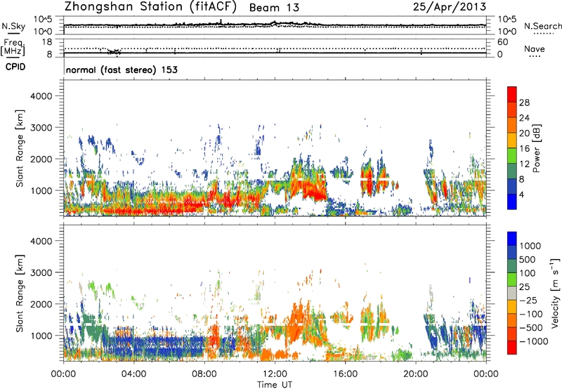Click the '16' label on Power colorbar
The height and width of the screenshot is (389, 562).
click(x=524, y=149)
